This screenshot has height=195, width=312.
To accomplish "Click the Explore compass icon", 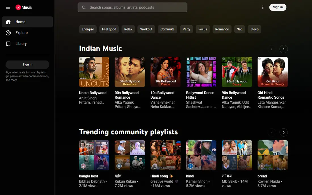I will (x=8, y=33).
